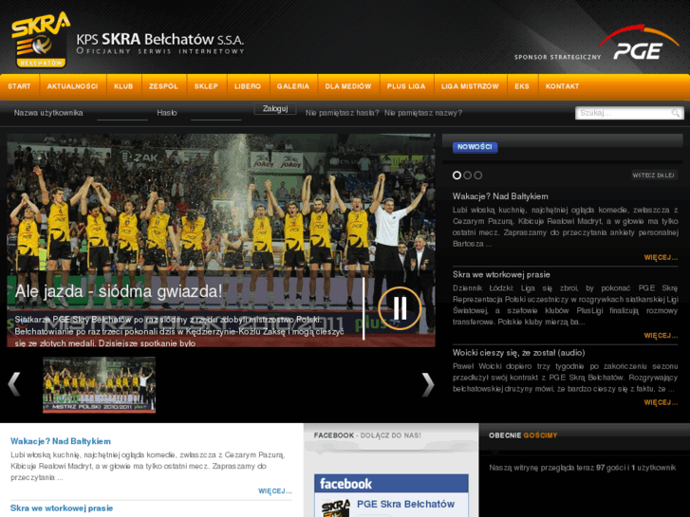Open the GALERIA menu item
Viewport: 690px width, 517px height.
293,86
